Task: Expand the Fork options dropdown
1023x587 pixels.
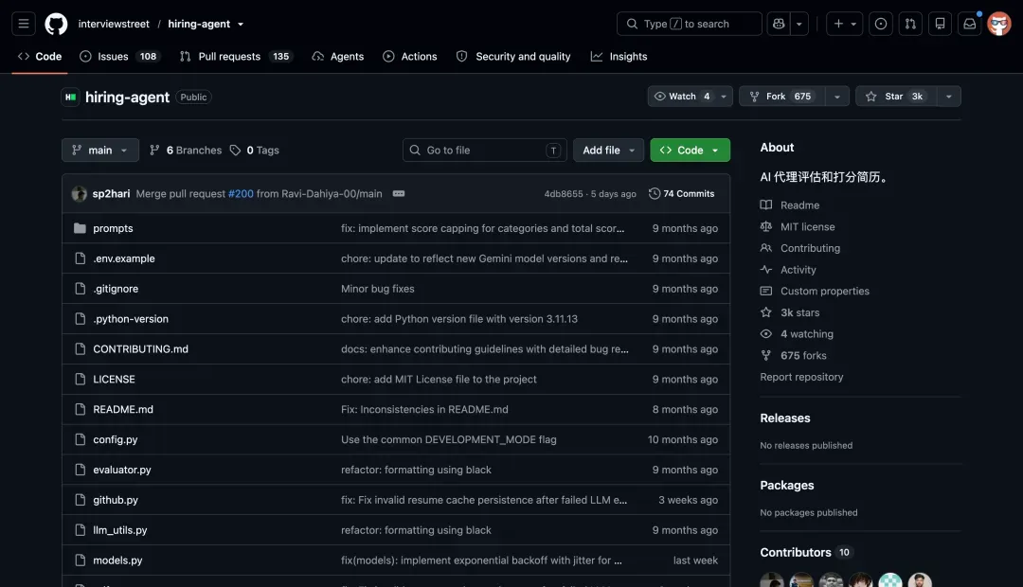Action: click(837, 97)
